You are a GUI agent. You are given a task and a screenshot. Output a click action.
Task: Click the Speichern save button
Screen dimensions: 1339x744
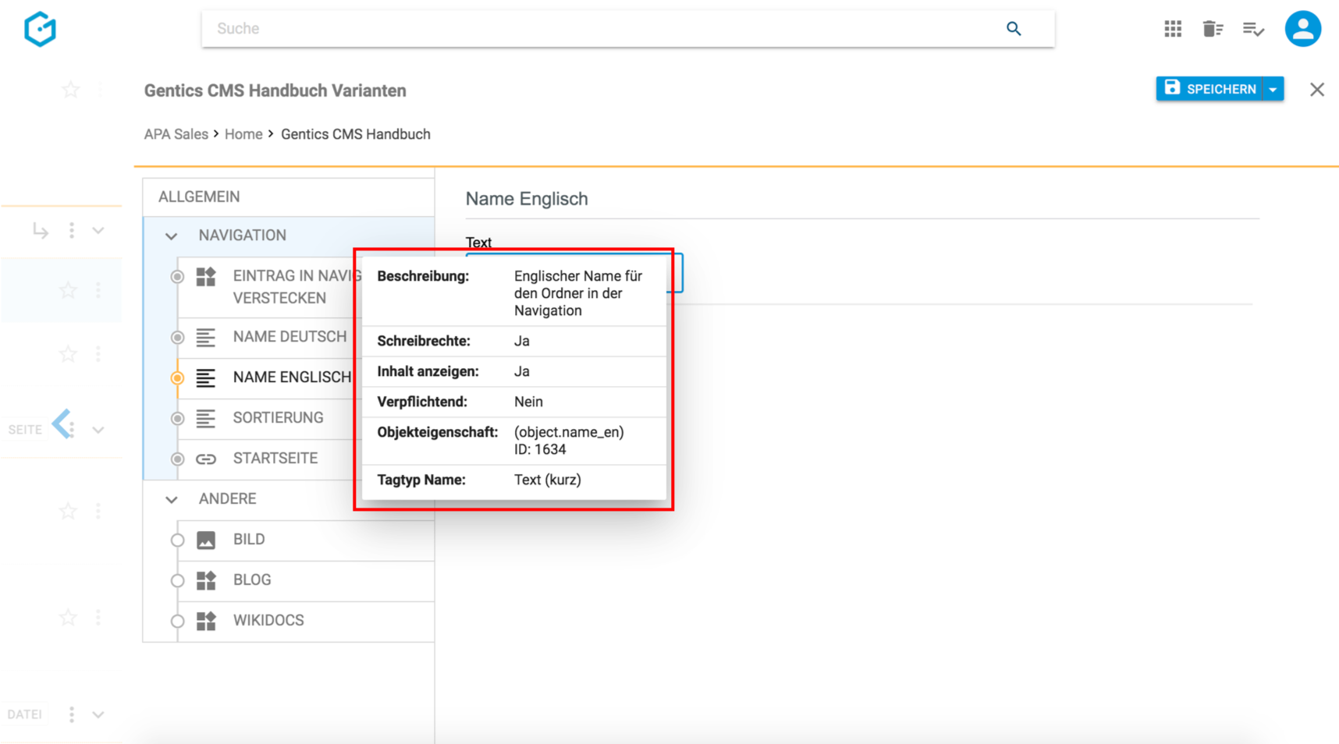(1210, 89)
